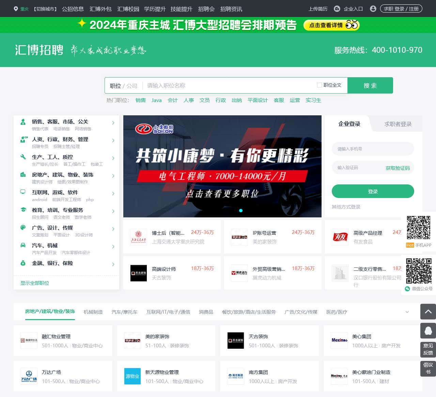Click the 登录 button
The width and height of the screenshot is (436, 397).
tap(373, 191)
